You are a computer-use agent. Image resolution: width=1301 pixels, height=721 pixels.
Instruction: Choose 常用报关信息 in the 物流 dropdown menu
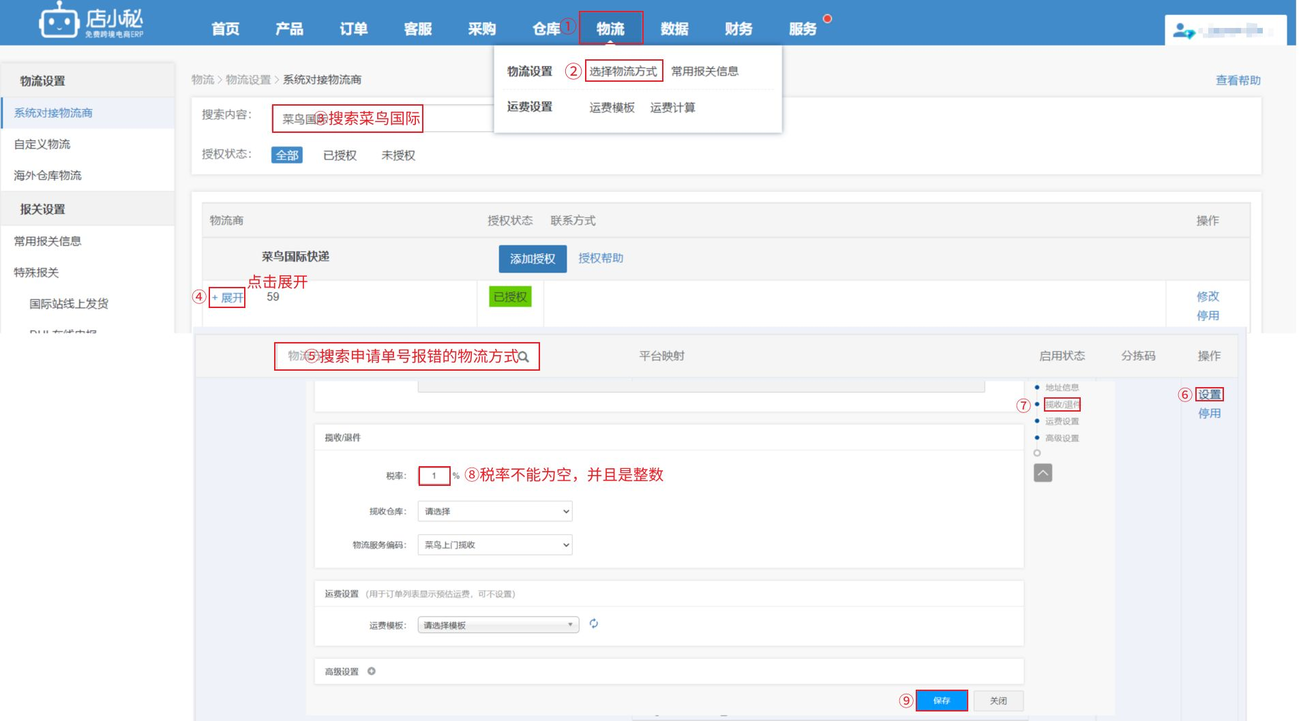point(704,71)
